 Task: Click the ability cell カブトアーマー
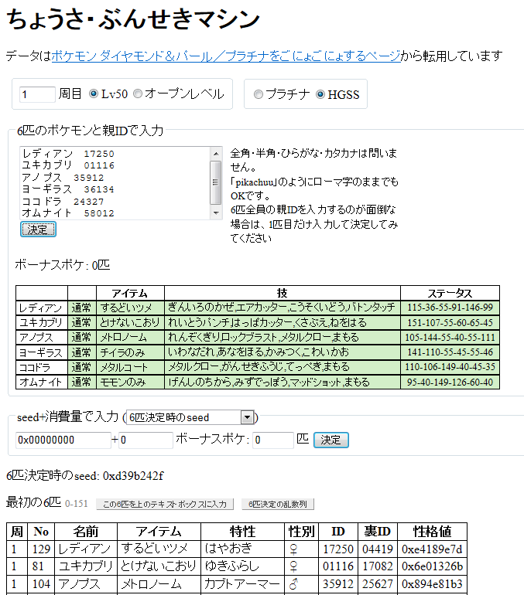point(242,583)
